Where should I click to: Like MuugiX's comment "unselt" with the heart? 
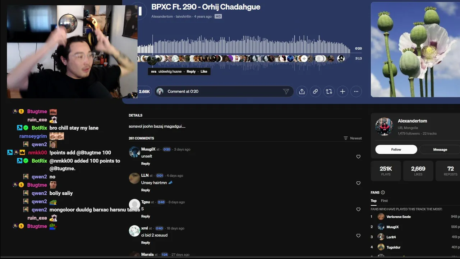[358, 156]
